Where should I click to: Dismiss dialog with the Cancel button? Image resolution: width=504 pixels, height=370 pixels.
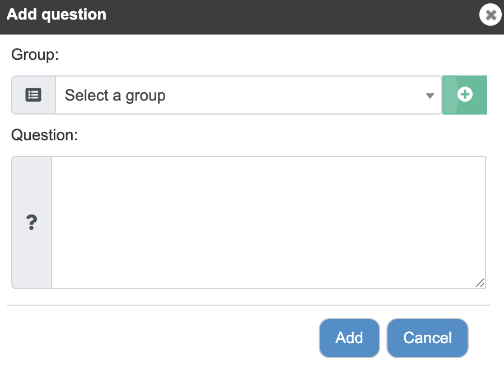point(427,338)
